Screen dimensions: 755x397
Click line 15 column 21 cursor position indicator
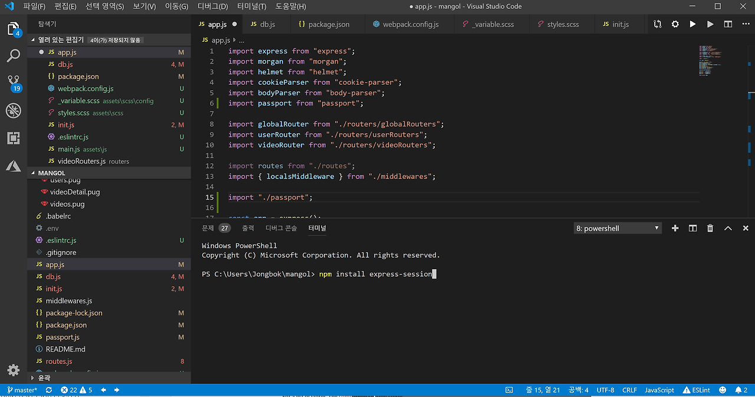[x=543, y=390]
